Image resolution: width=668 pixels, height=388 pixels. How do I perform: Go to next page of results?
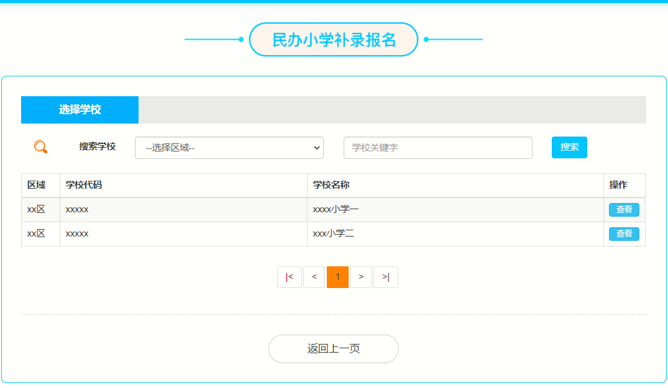(x=361, y=277)
